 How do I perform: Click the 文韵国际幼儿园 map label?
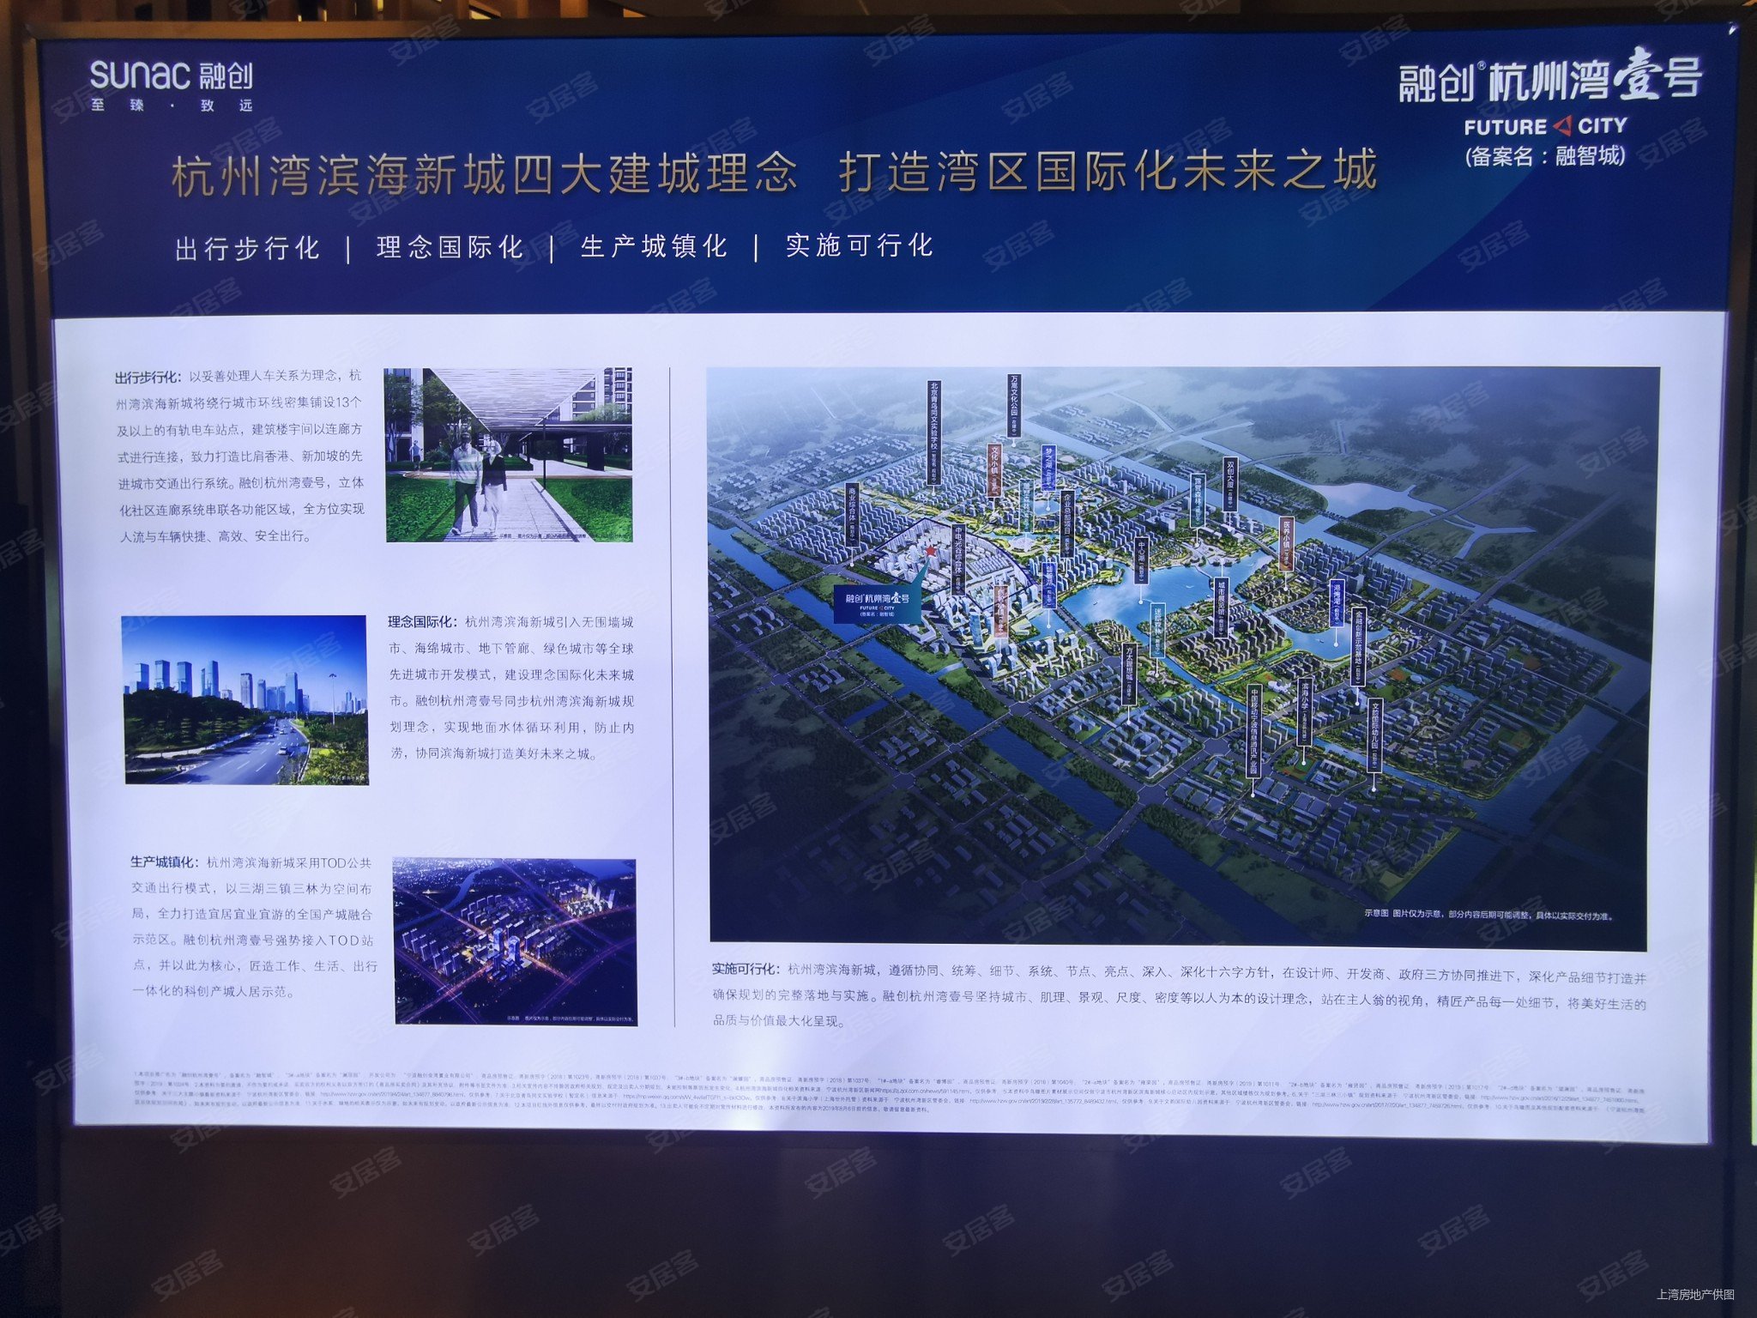[x=1374, y=736]
